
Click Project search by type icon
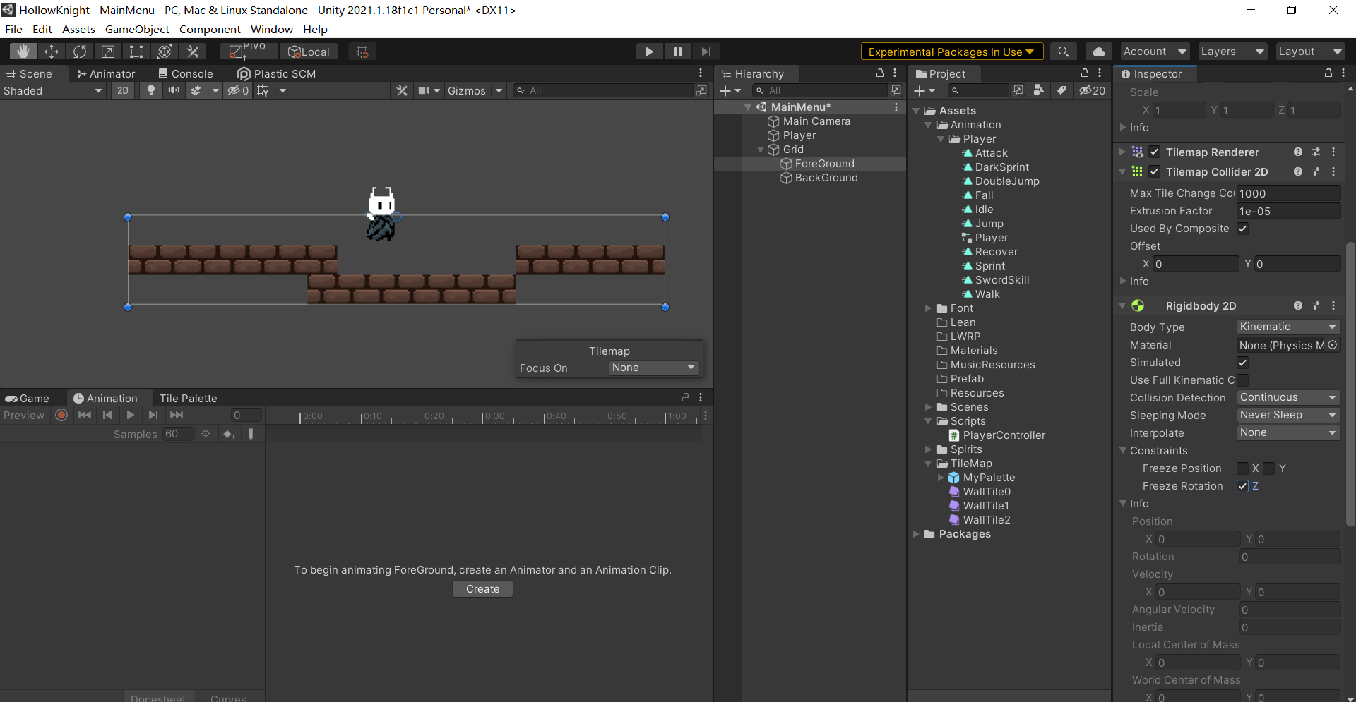click(x=1039, y=90)
